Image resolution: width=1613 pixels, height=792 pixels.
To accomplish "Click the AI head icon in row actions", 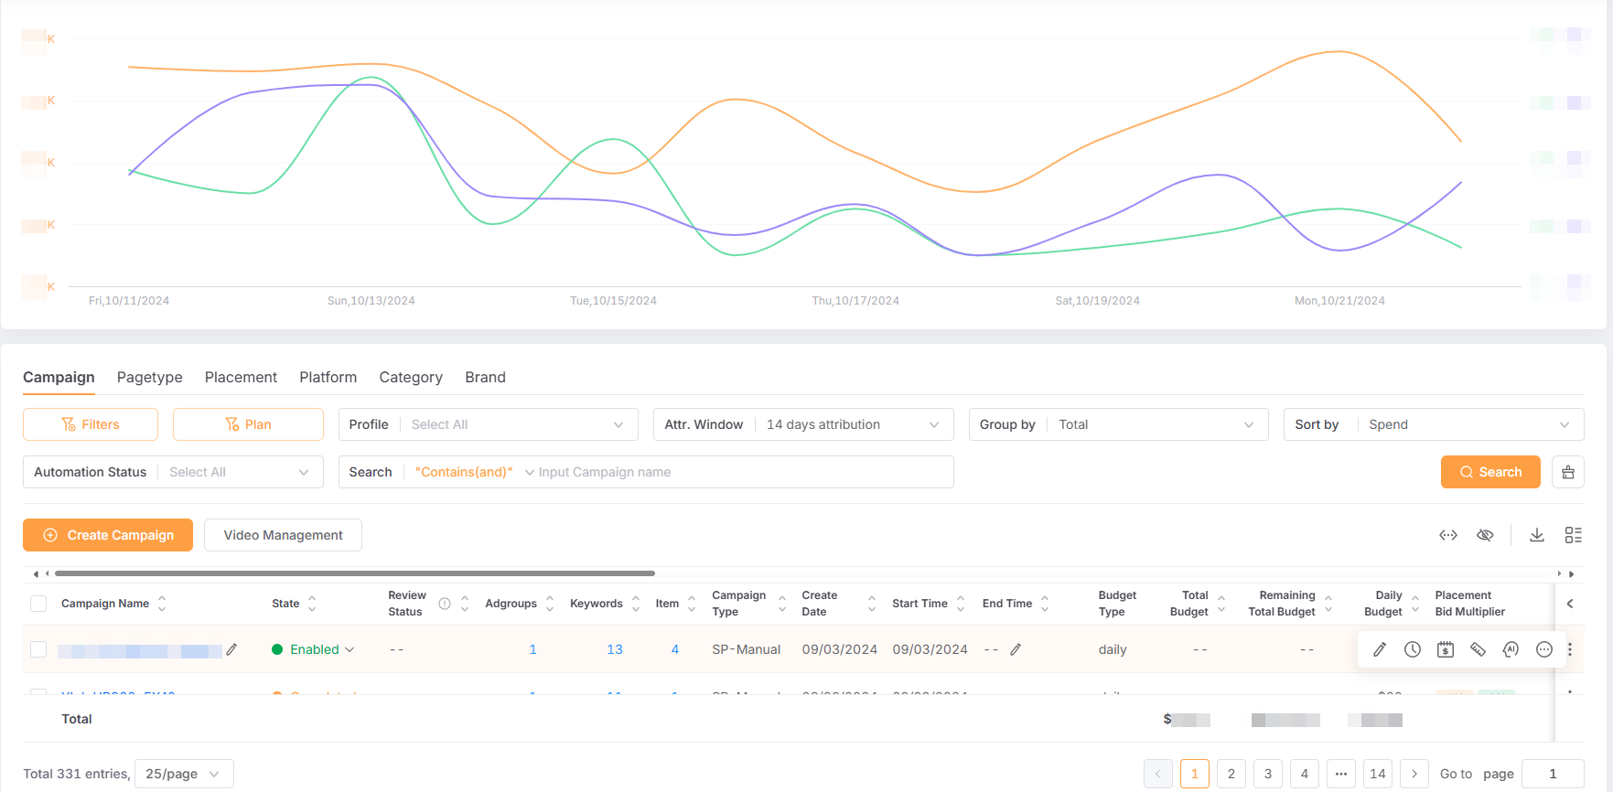I will click(x=1511, y=649).
